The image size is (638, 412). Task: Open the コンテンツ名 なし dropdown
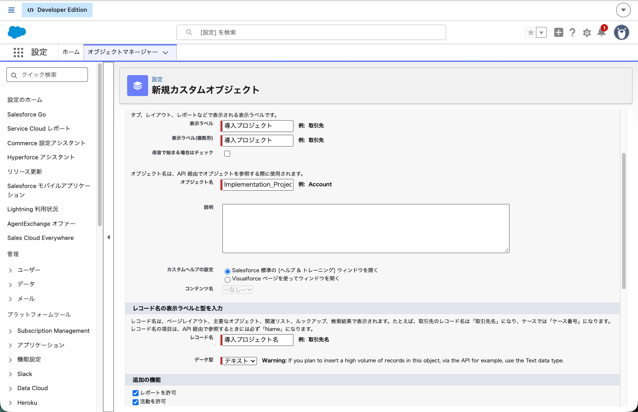click(x=238, y=290)
